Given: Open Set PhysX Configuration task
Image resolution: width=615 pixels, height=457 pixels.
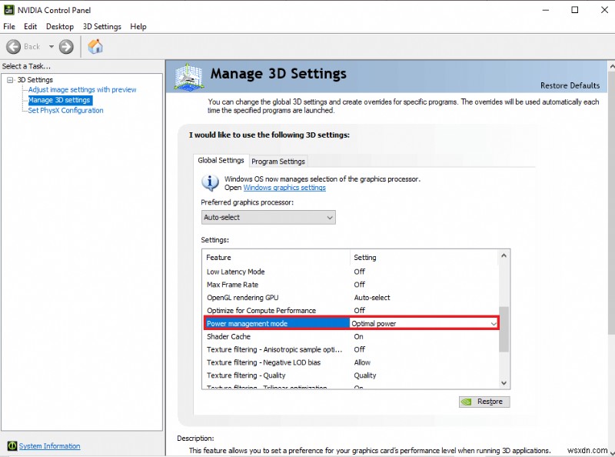Looking at the screenshot, I should tap(65, 110).
